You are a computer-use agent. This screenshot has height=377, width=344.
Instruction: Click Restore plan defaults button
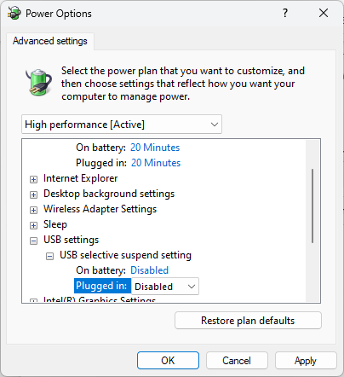(x=248, y=321)
